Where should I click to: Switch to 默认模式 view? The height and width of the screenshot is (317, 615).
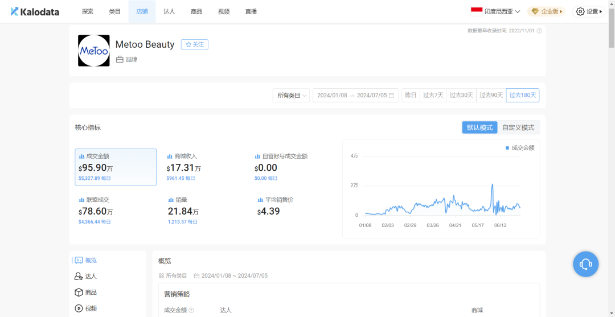tap(479, 127)
